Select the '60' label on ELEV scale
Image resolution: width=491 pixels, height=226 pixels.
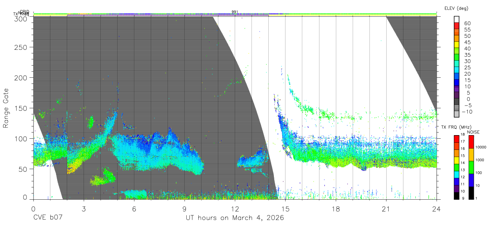(x=467, y=24)
